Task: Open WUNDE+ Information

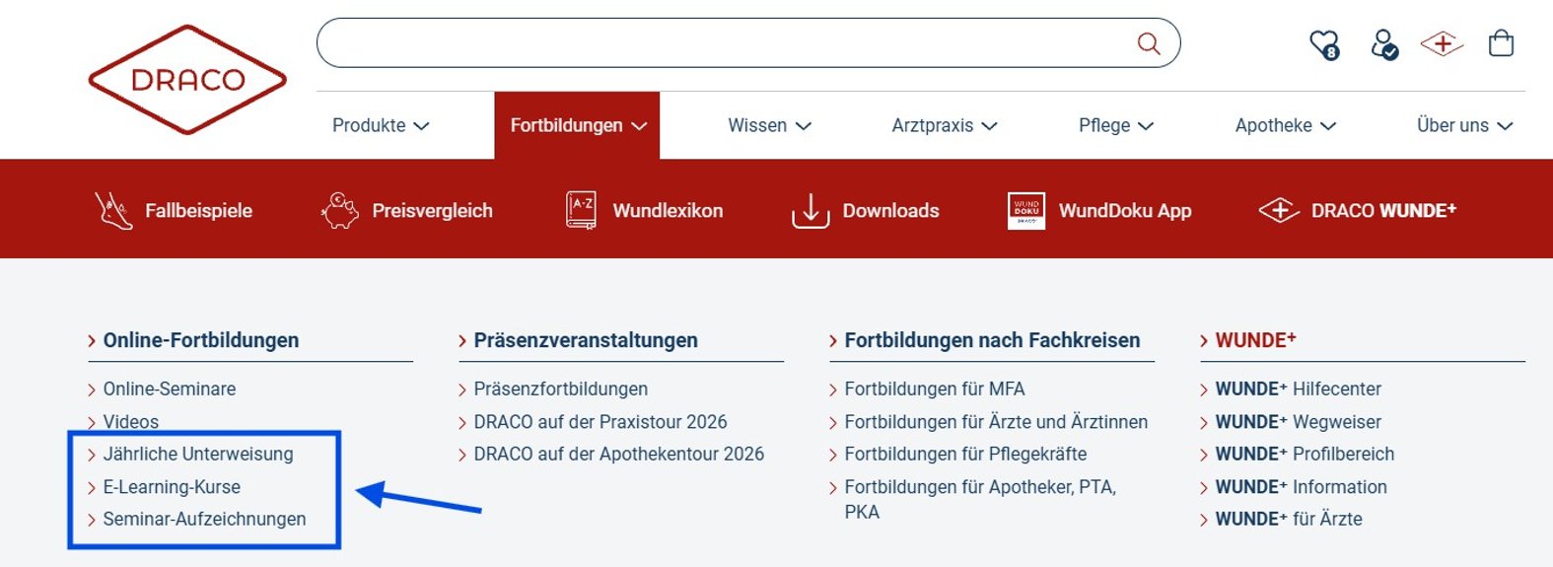Action: [1301, 486]
